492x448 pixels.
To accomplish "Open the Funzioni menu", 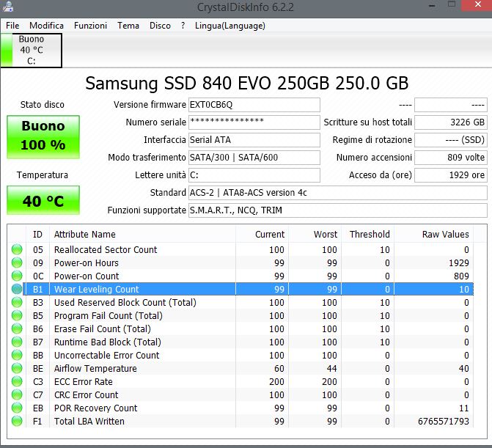I will (x=90, y=26).
